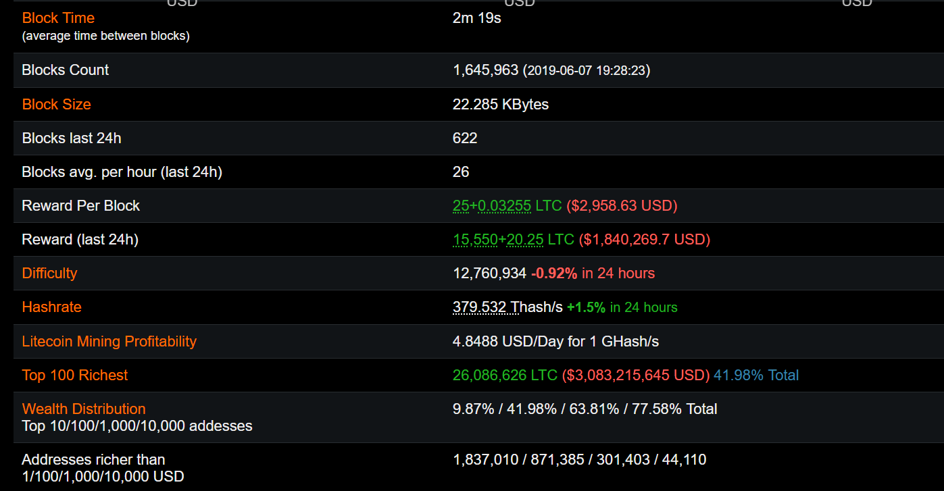Select the "($2,958.63 USD)" reward amount
The width and height of the screenshot is (944, 491).
622,206
